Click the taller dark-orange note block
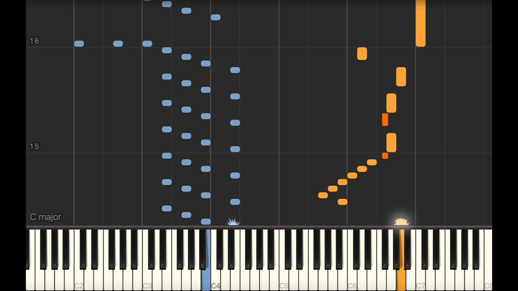518x291 pixels. click(385, 120)
